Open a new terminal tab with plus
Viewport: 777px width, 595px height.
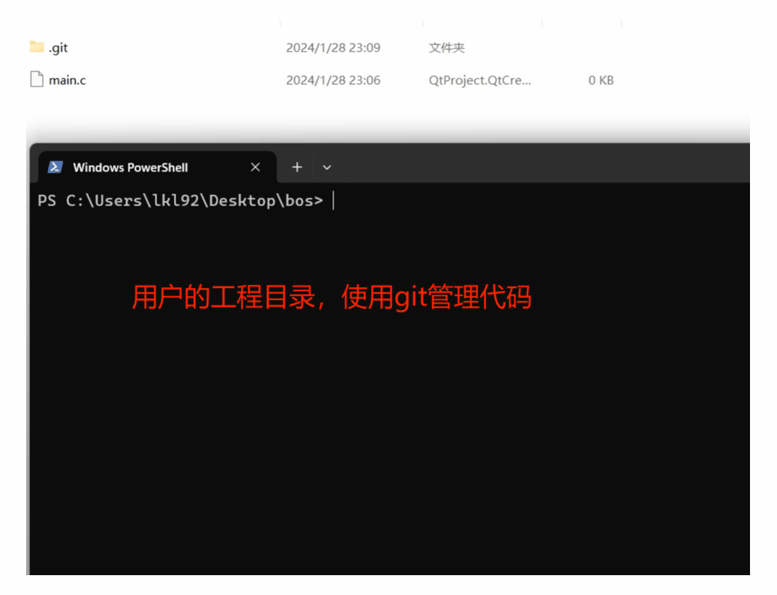point(297,167)
